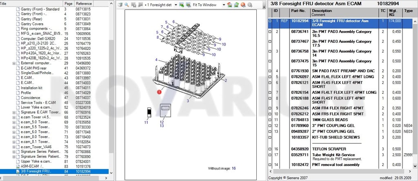
Task: Expand e.cam_Tower_VA46 tree node
Action: click(x=14, y=147)
